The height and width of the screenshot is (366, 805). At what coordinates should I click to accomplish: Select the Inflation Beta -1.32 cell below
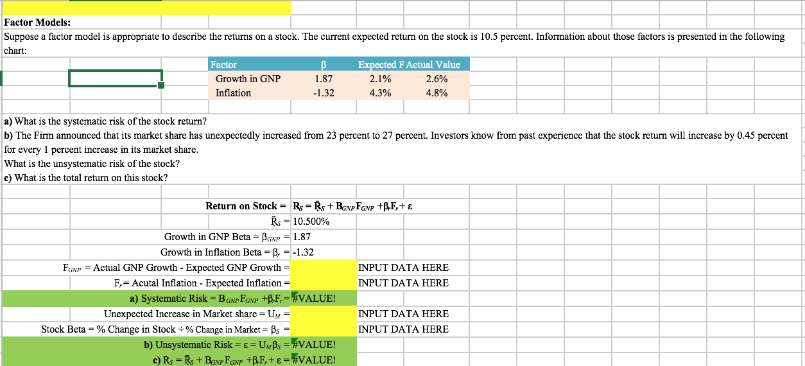tap(324, 252)
